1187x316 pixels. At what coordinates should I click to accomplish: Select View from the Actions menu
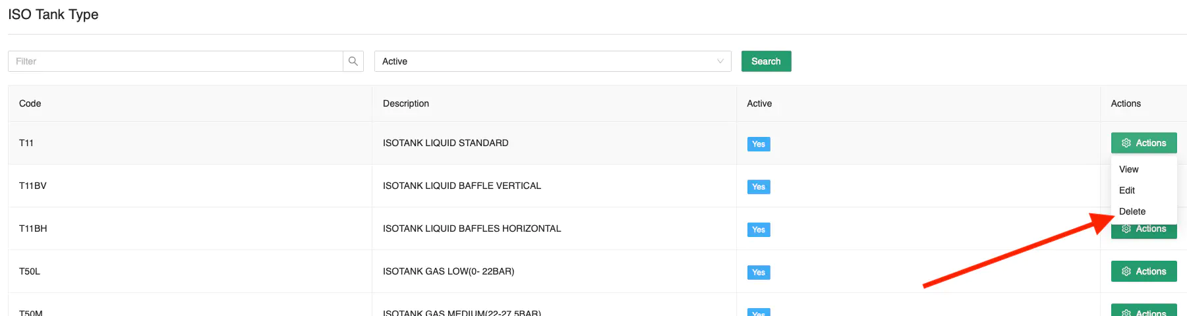pos(1128,169)
